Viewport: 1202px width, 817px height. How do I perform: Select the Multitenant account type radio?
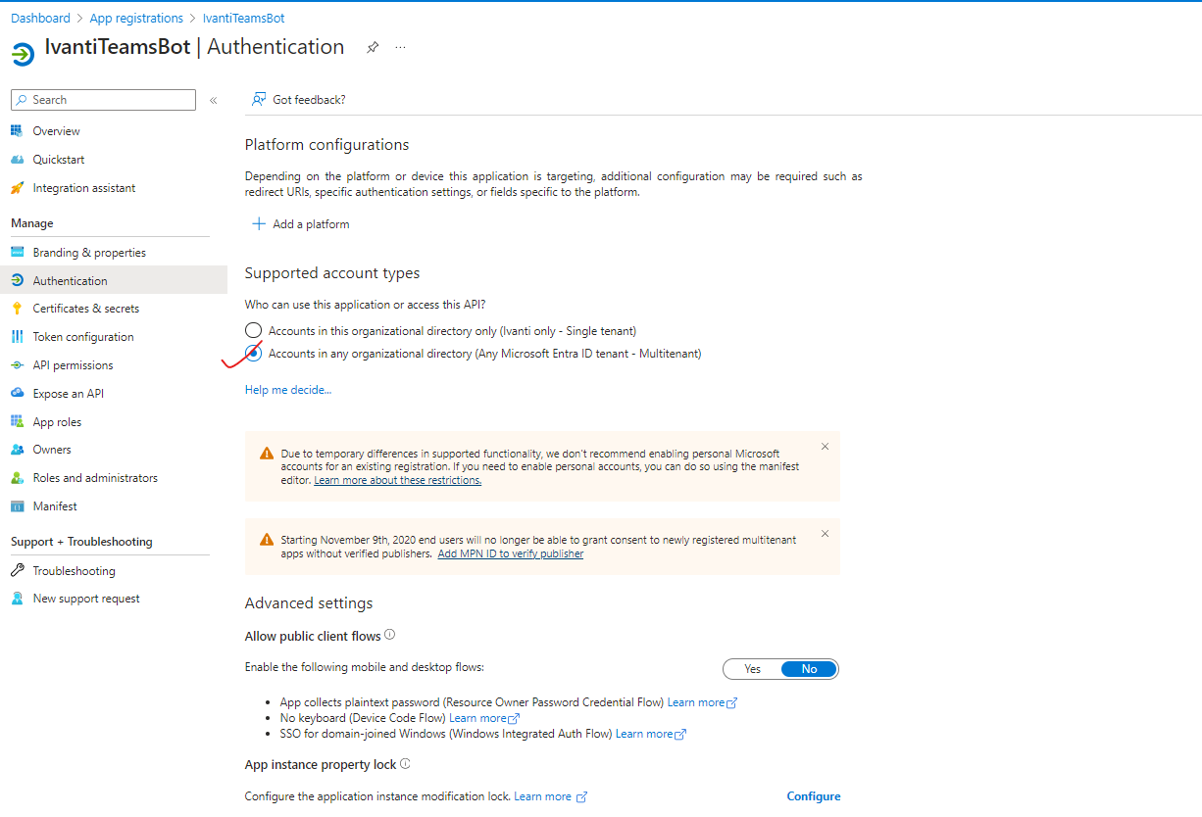pyautogui.click(x=253, y=354)
